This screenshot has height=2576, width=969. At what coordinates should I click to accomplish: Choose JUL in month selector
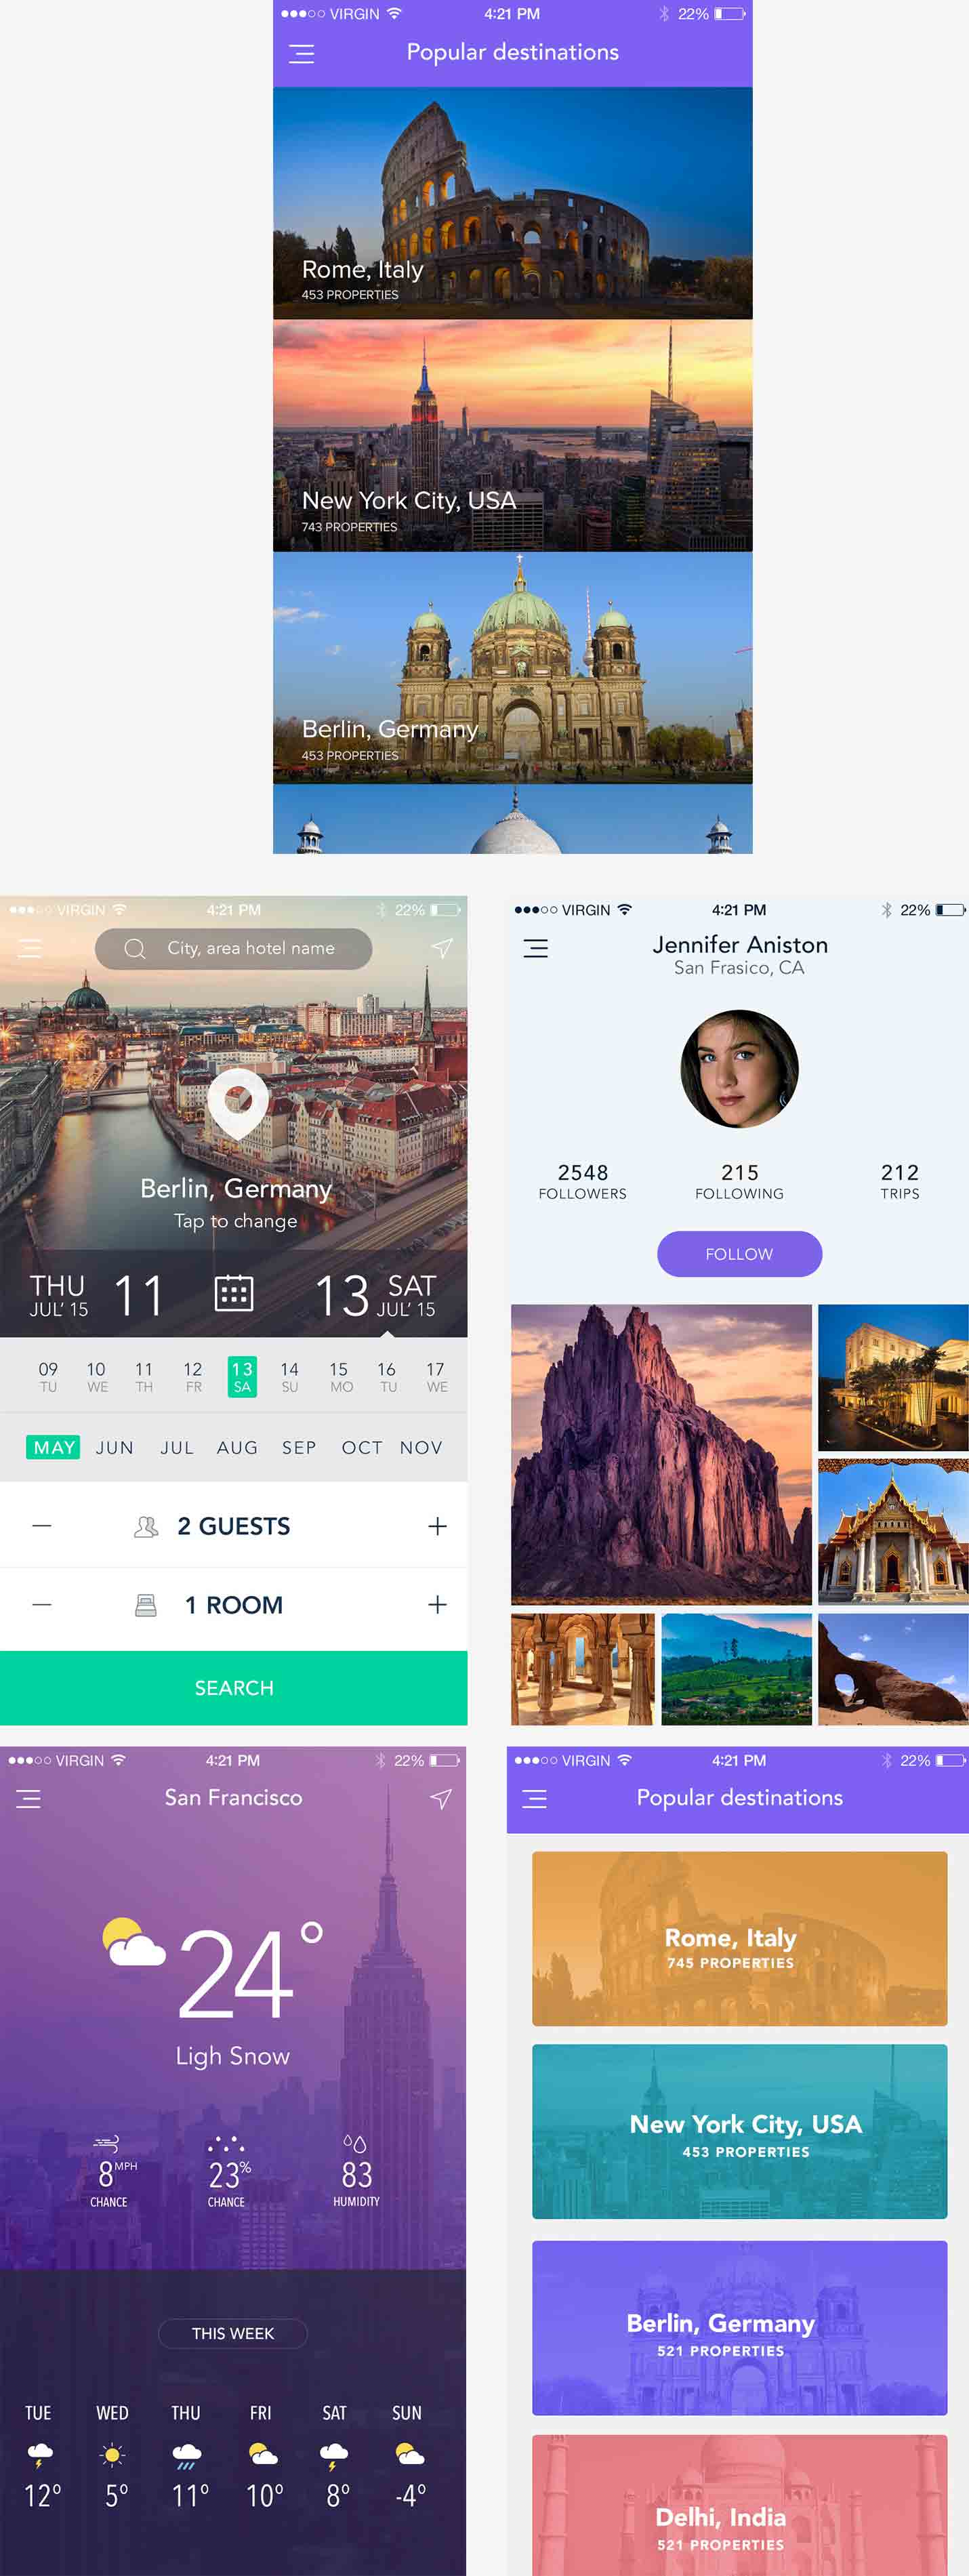coord(177,1447)
